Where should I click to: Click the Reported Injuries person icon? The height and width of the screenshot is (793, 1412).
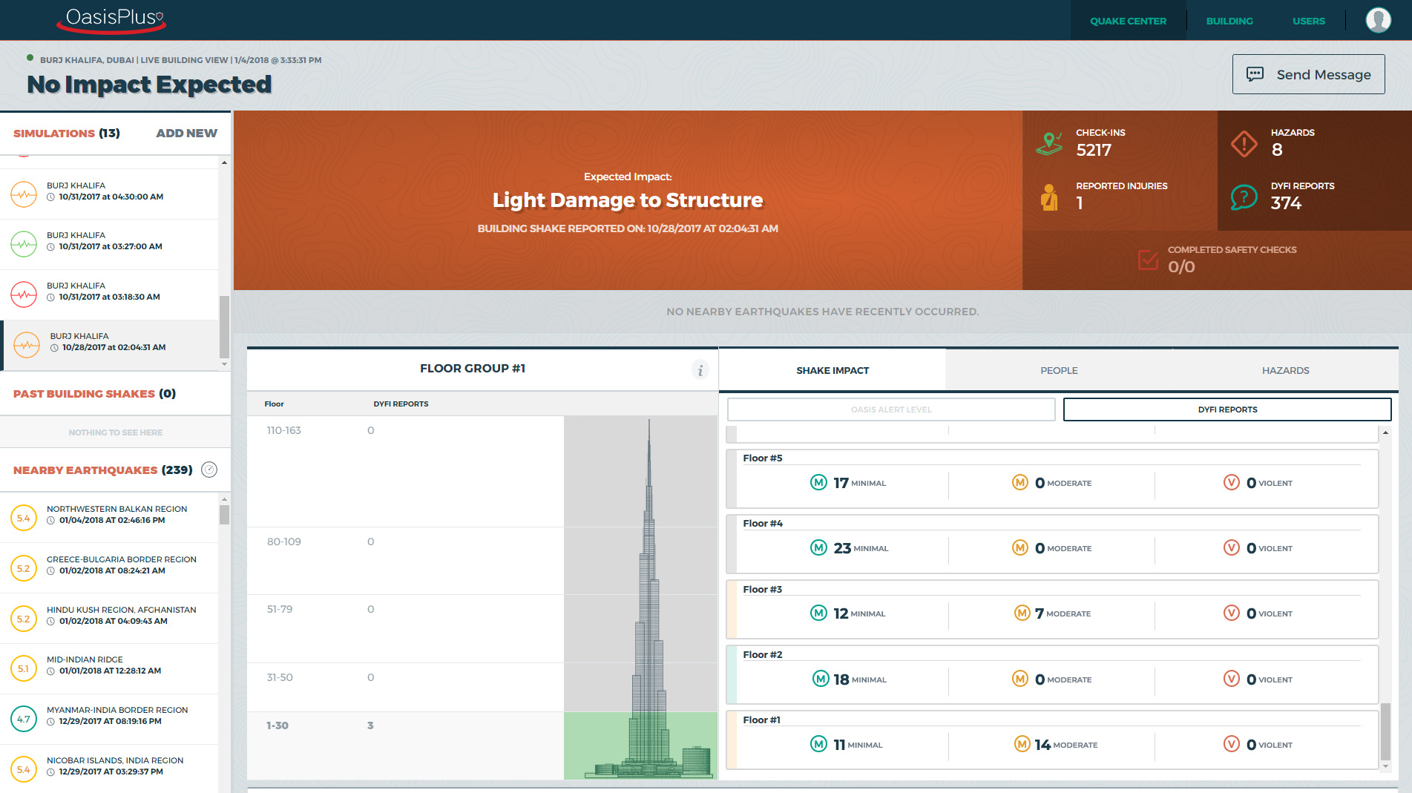coord(1048,197)
